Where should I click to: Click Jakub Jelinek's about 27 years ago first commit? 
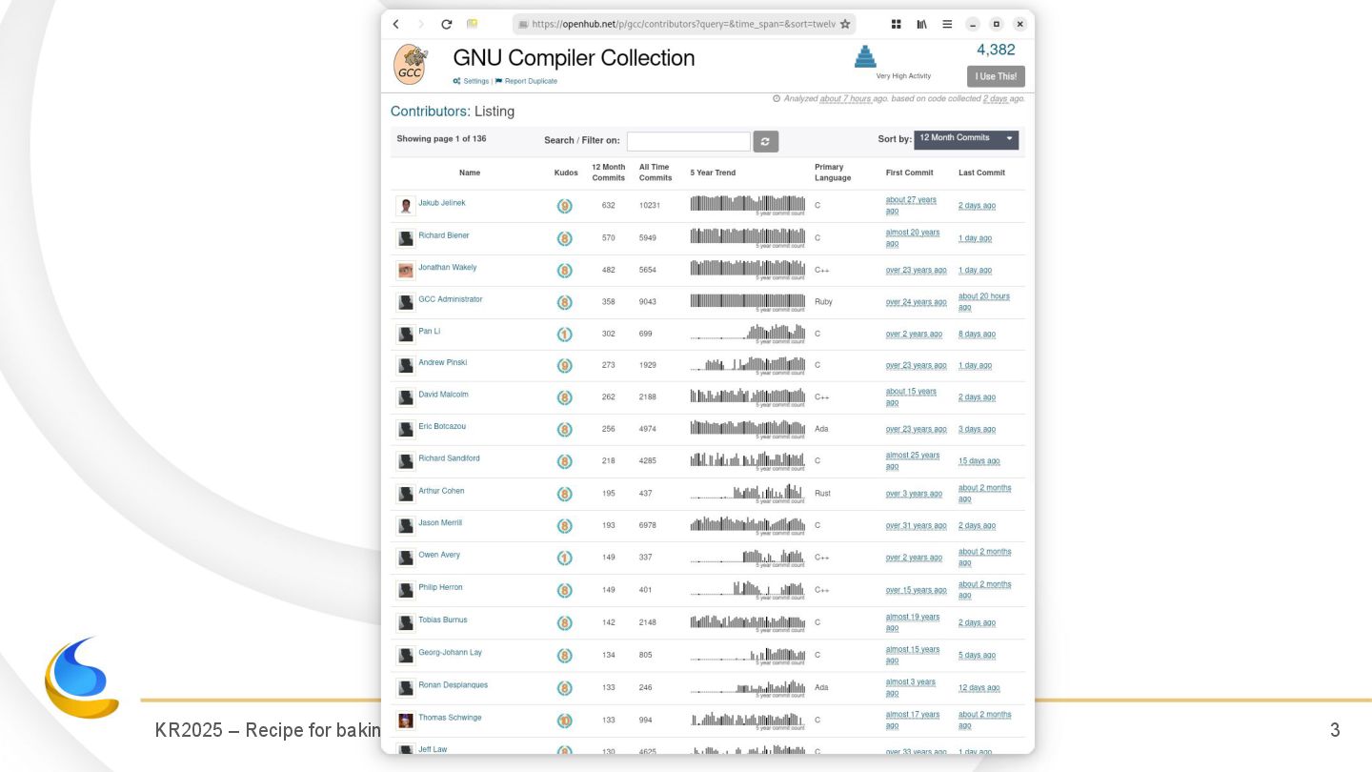(x=911, y=206)
